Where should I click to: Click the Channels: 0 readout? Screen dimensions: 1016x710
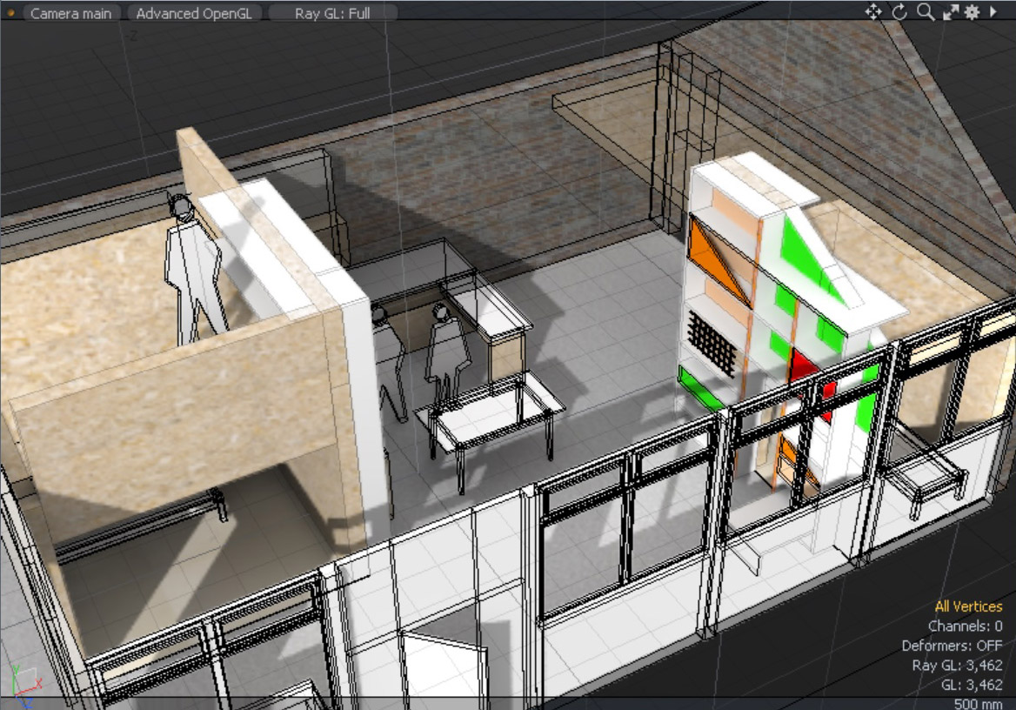[x=965, y=626]
